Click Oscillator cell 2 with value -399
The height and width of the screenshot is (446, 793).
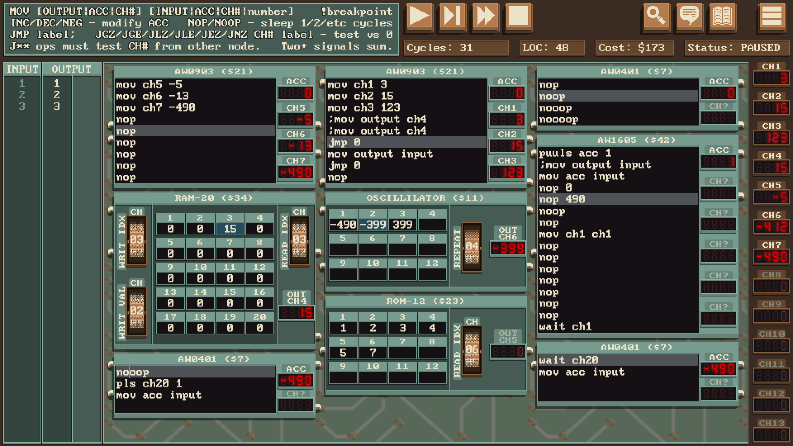click(x=373, y=224)
